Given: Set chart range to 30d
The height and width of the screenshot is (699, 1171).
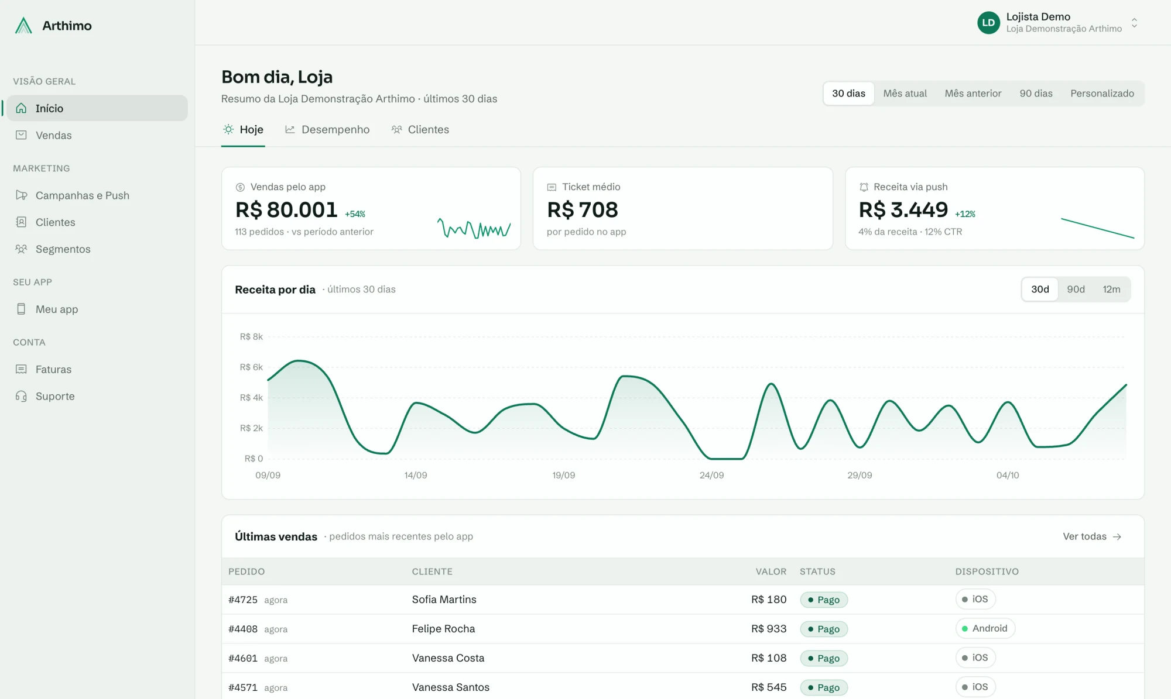Looking at the screenshot, I should 1040,290.
